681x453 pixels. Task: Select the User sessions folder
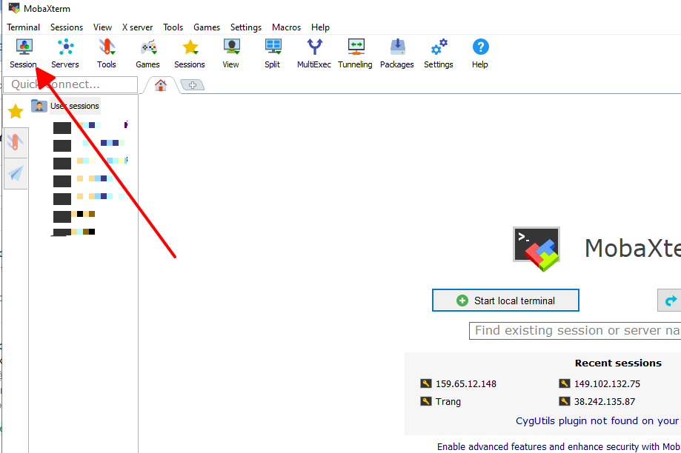point(66,106)
